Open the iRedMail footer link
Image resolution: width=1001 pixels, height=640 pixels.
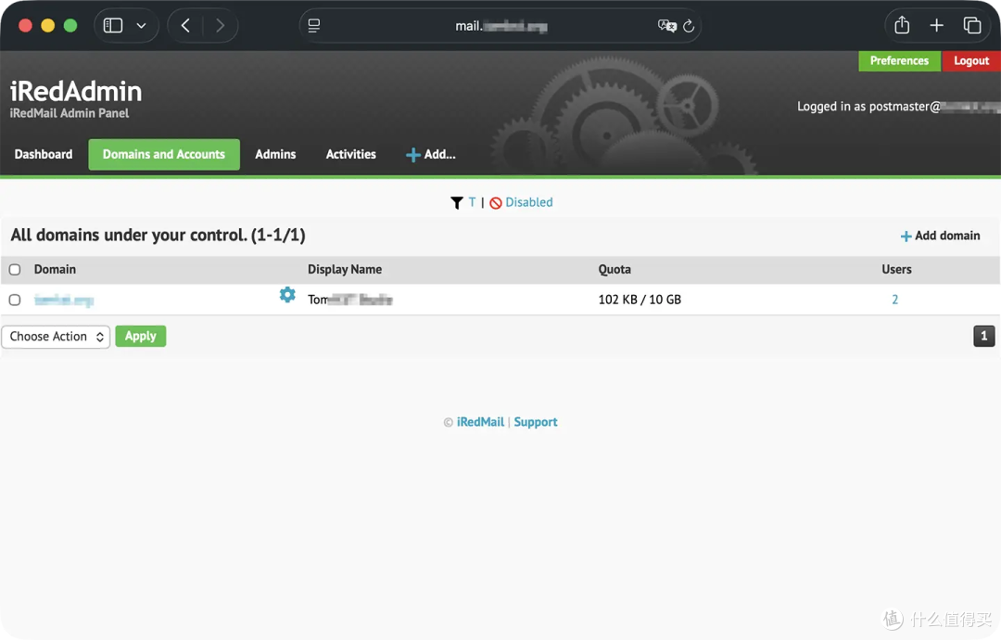pos(480,422)
